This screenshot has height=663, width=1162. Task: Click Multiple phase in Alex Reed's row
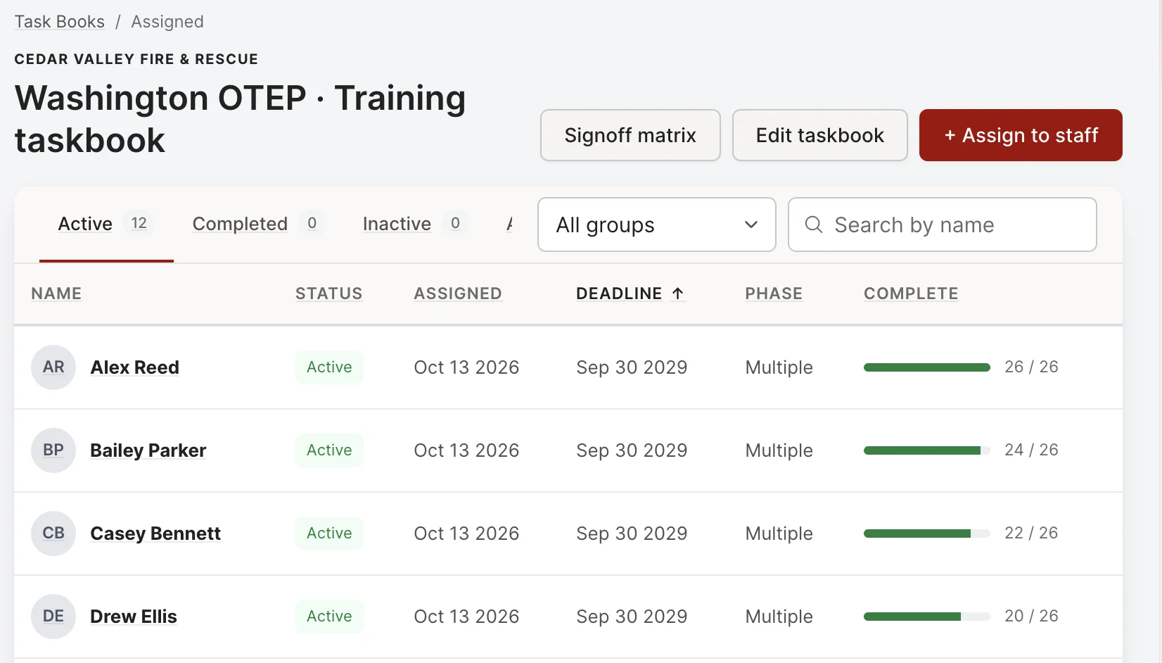point(779,367)
